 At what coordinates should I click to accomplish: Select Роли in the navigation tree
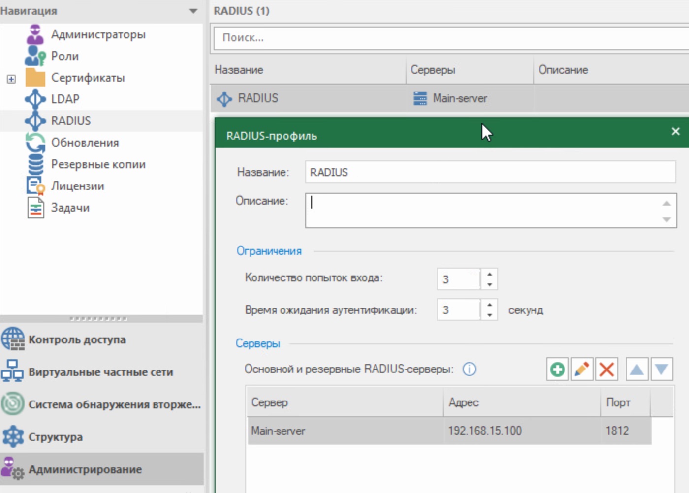point(65,56)
